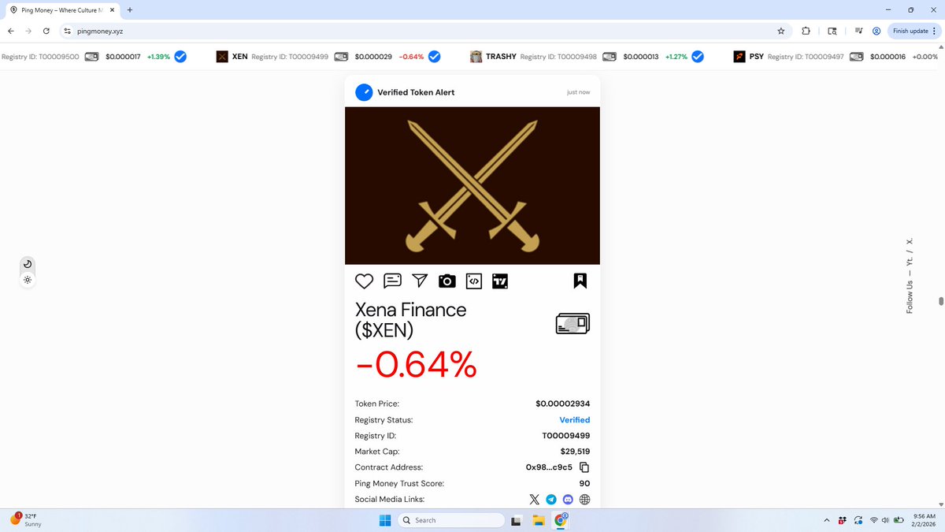The width and height of the screenshot is (945, 532).
Task: Open the embed code icon
Action: coord(473,281)
